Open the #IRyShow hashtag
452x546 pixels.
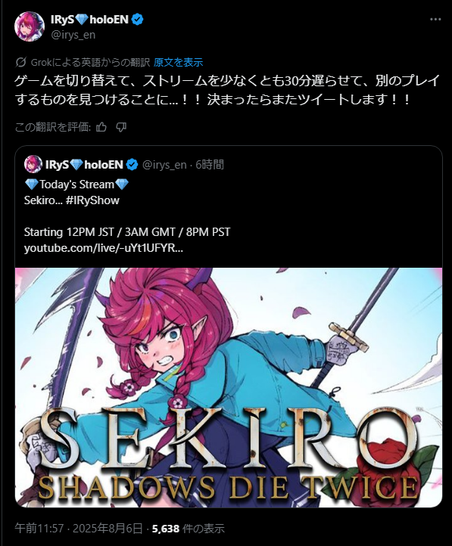click(92, 200)
